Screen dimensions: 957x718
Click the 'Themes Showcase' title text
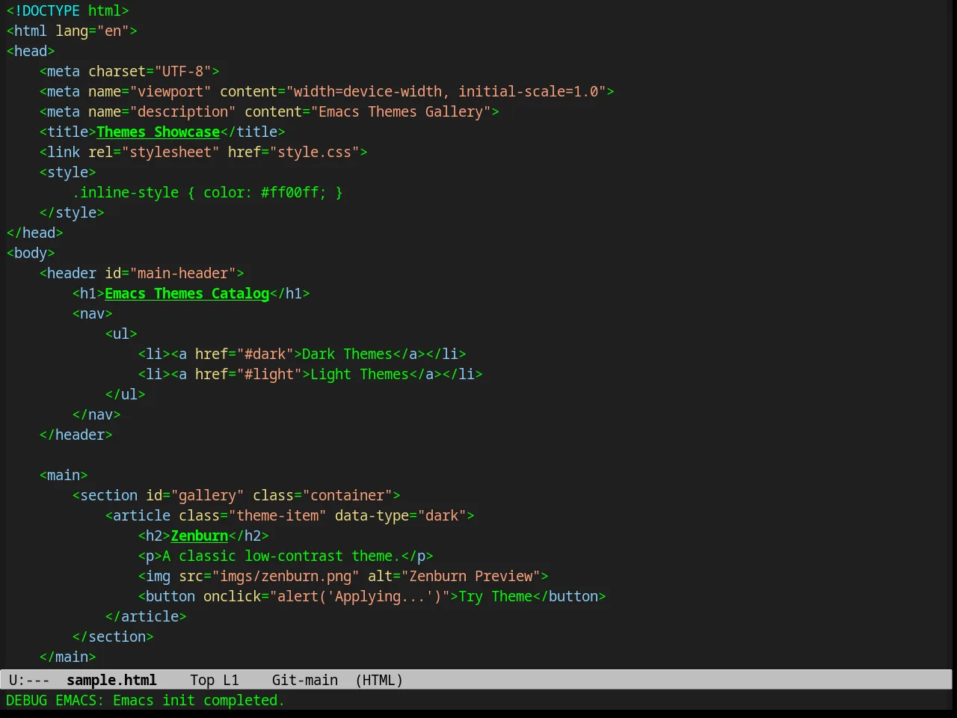point(158,132)
